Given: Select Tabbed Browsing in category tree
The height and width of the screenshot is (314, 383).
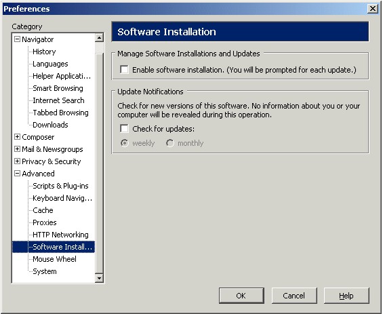Looking at the screenshot, I should 60,113.
